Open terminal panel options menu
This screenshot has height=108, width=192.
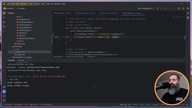click(x=180, y=60)
